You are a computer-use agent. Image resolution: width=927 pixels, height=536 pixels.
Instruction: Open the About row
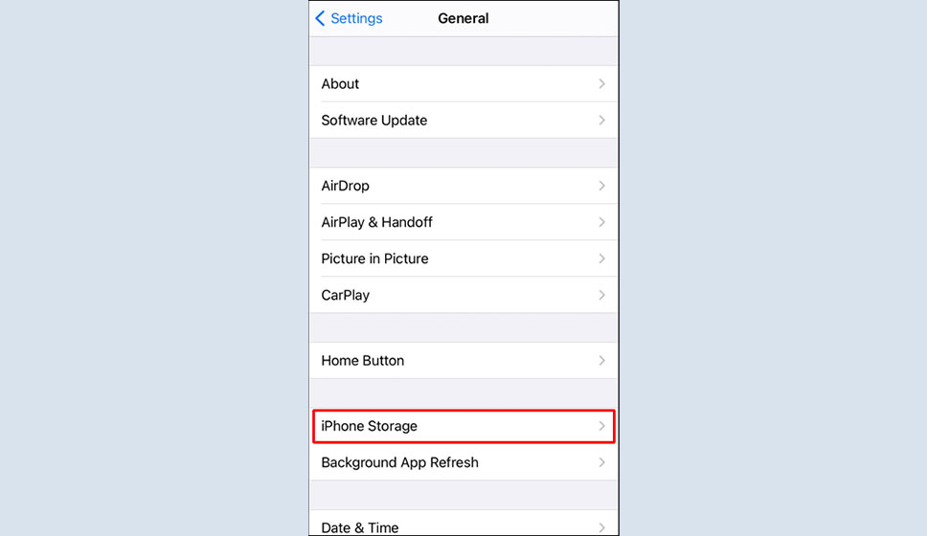coord(463,84)
